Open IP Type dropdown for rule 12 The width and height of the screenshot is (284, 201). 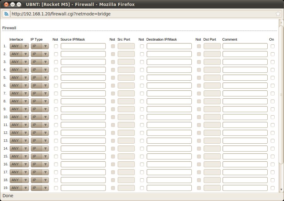[x=40, y=133]
